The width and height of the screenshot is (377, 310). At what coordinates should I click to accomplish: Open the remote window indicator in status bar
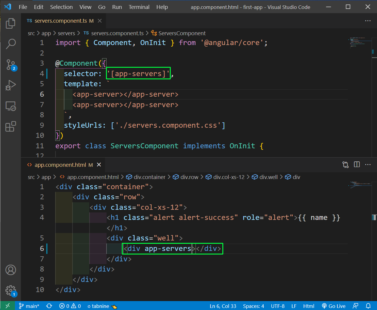click(7, 306)
